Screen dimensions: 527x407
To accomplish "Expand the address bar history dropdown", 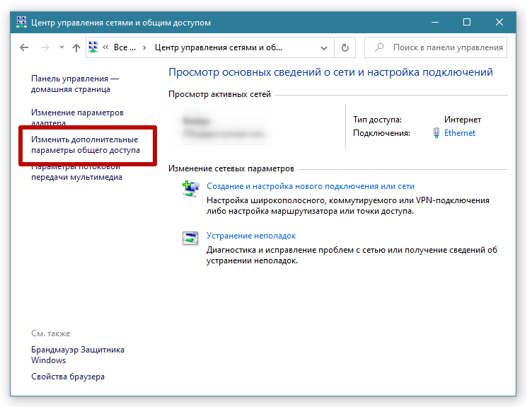I will pyautogui.click(x=324, y=48).
